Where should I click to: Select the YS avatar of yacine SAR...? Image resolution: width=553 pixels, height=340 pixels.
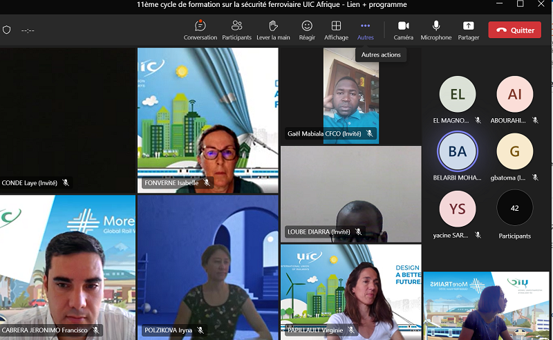pos(458,209)
